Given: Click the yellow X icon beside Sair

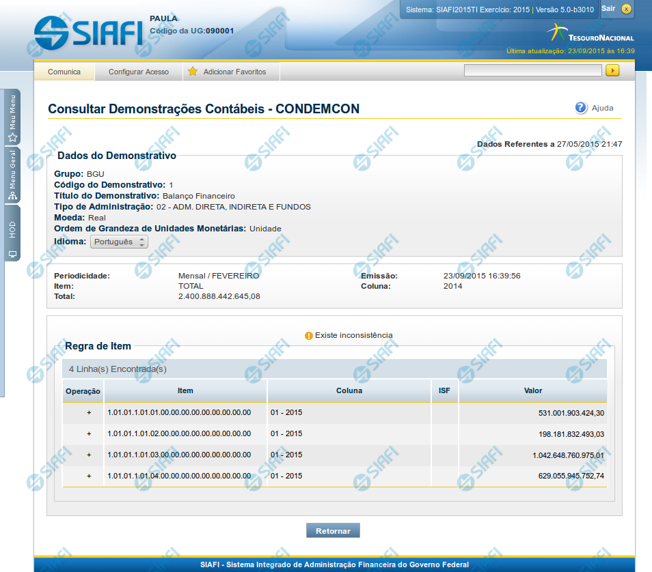Looking at the screenshot, I should coord(626,9).
